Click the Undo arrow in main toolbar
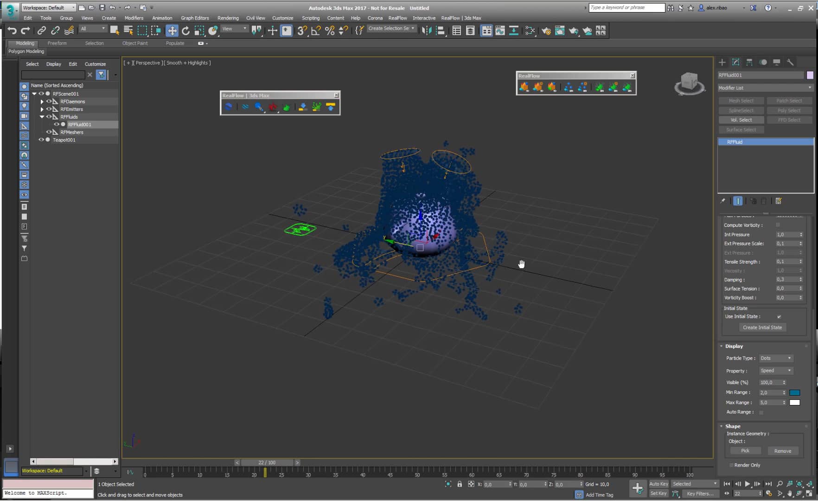This screenshot has width=818, height=501. tap(12, 31)
